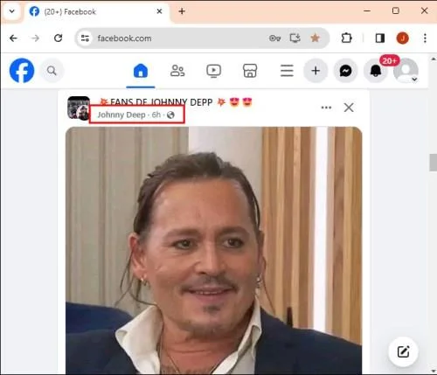View the post's public audience globe icon

coord(170,115)
